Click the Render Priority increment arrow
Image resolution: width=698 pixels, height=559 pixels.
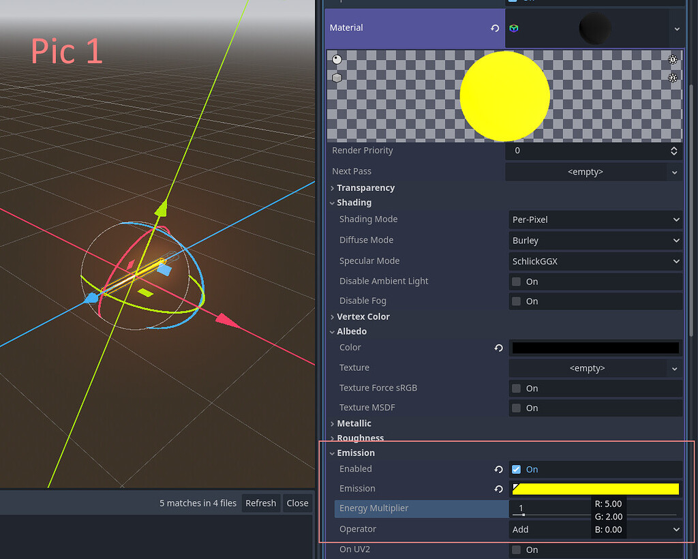click(673, 147)
